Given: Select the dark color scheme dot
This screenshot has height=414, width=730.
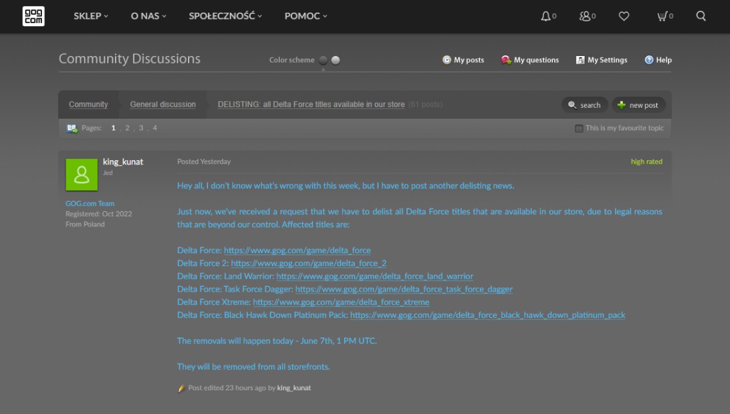Looking at the screenshot, I should coord(323,60).
